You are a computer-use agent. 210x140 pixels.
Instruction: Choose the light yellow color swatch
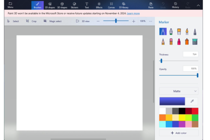(x=176, y=118)
